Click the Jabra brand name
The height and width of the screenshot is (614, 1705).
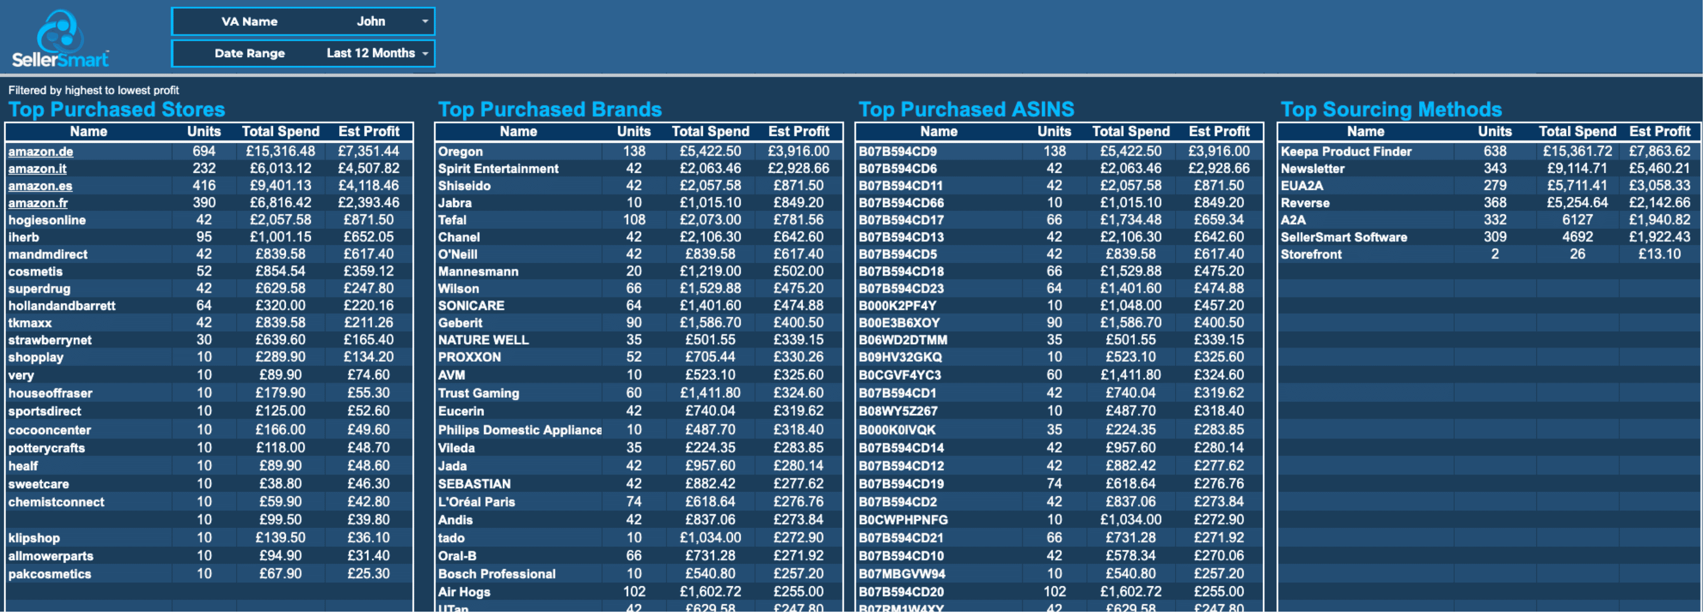coord(455,203)
